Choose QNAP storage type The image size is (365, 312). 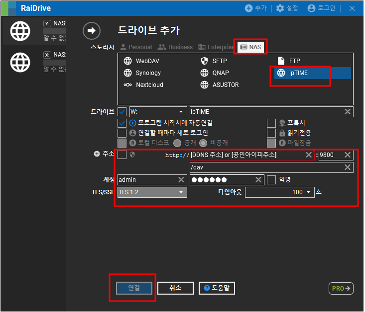point(215,73)
